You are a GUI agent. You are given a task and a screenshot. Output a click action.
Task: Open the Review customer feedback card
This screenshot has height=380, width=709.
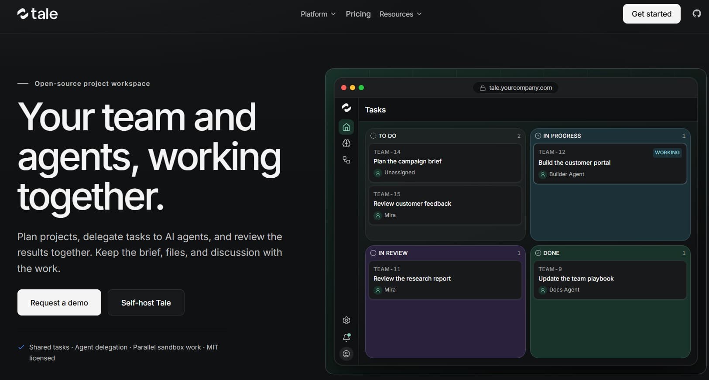tap(445, 205)
